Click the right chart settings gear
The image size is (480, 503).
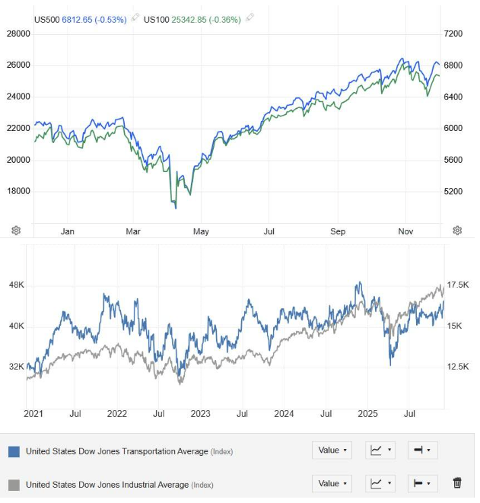(x=457, y=231)
